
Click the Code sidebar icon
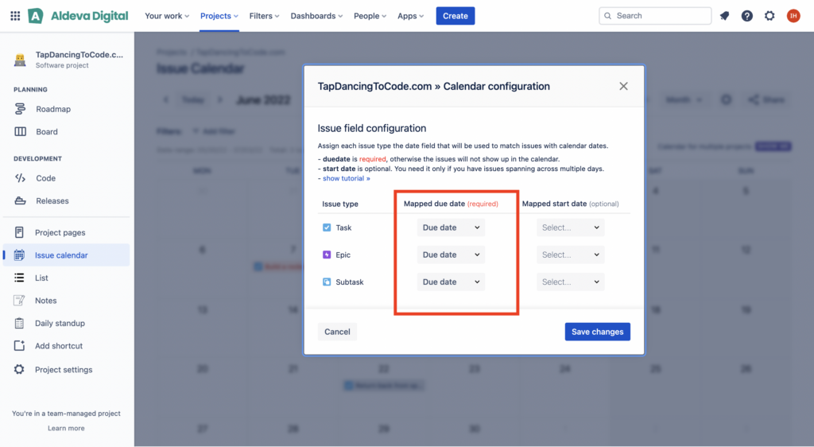pyautogui.click(x=20, y=178)
